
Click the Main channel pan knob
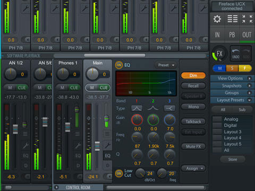coord(92,74)
